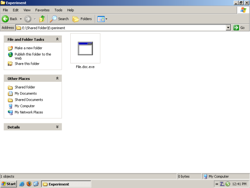Click the third Quick Launch icon
The width and height of the screenshot is (250, 188).
[x=36, y=184]
